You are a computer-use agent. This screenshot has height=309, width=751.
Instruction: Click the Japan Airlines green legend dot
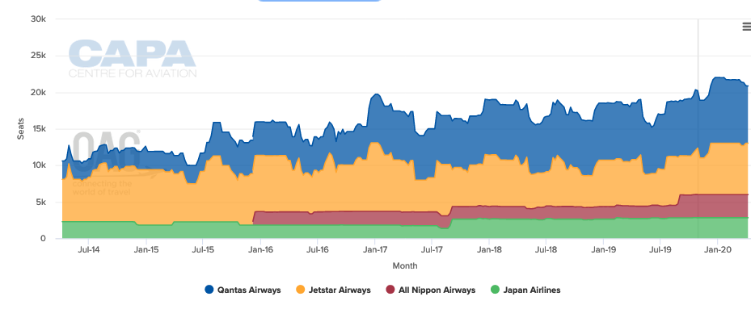pyautogui.click(x=495, y=290)
